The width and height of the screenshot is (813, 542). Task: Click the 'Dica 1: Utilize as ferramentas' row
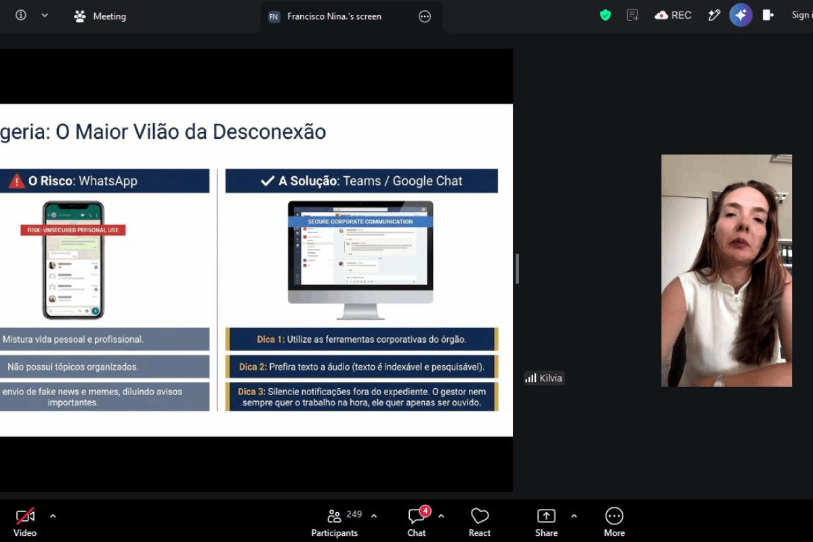(x=362, y=339)
